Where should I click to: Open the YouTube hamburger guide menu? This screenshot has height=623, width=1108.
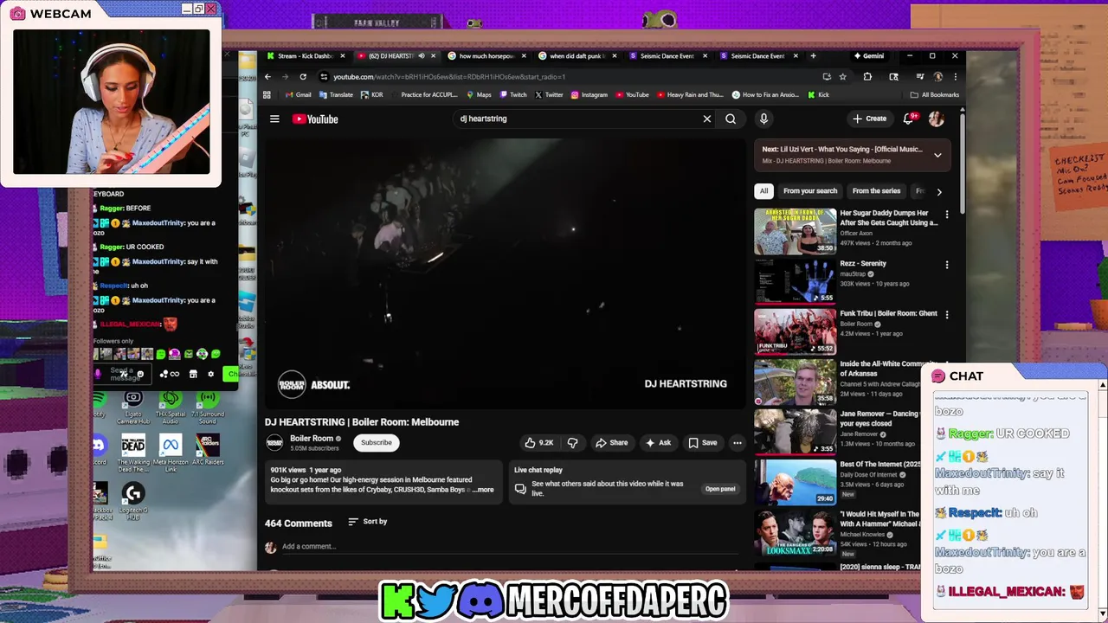click(274, 119)
